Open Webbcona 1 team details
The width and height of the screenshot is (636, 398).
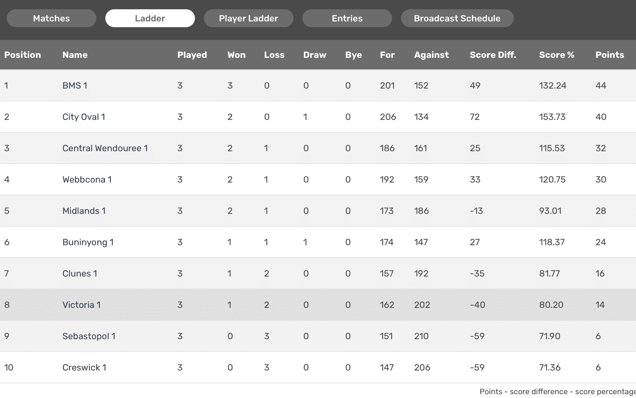87,179
